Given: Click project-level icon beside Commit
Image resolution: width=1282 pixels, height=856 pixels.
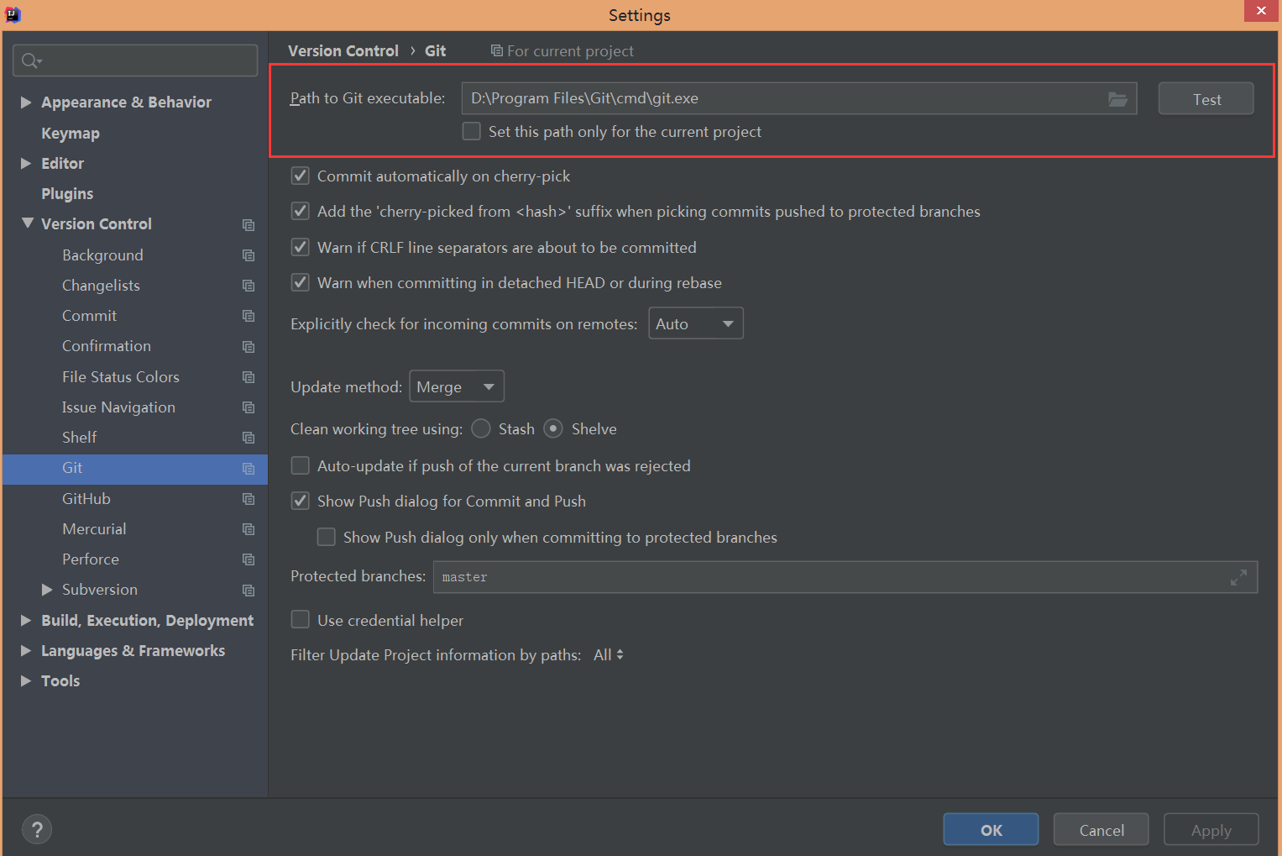Looking at the screenshot, I should 249,316.
